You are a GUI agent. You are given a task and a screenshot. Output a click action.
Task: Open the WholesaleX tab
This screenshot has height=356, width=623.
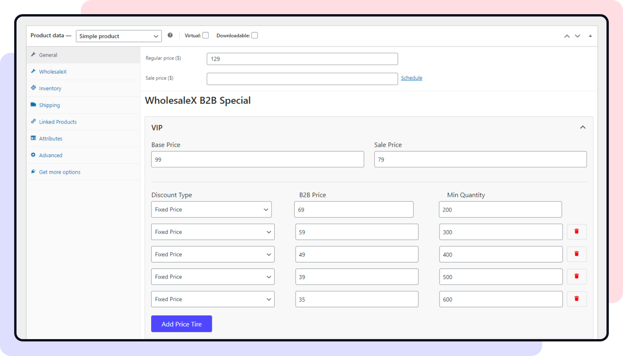tap(53, 72)
